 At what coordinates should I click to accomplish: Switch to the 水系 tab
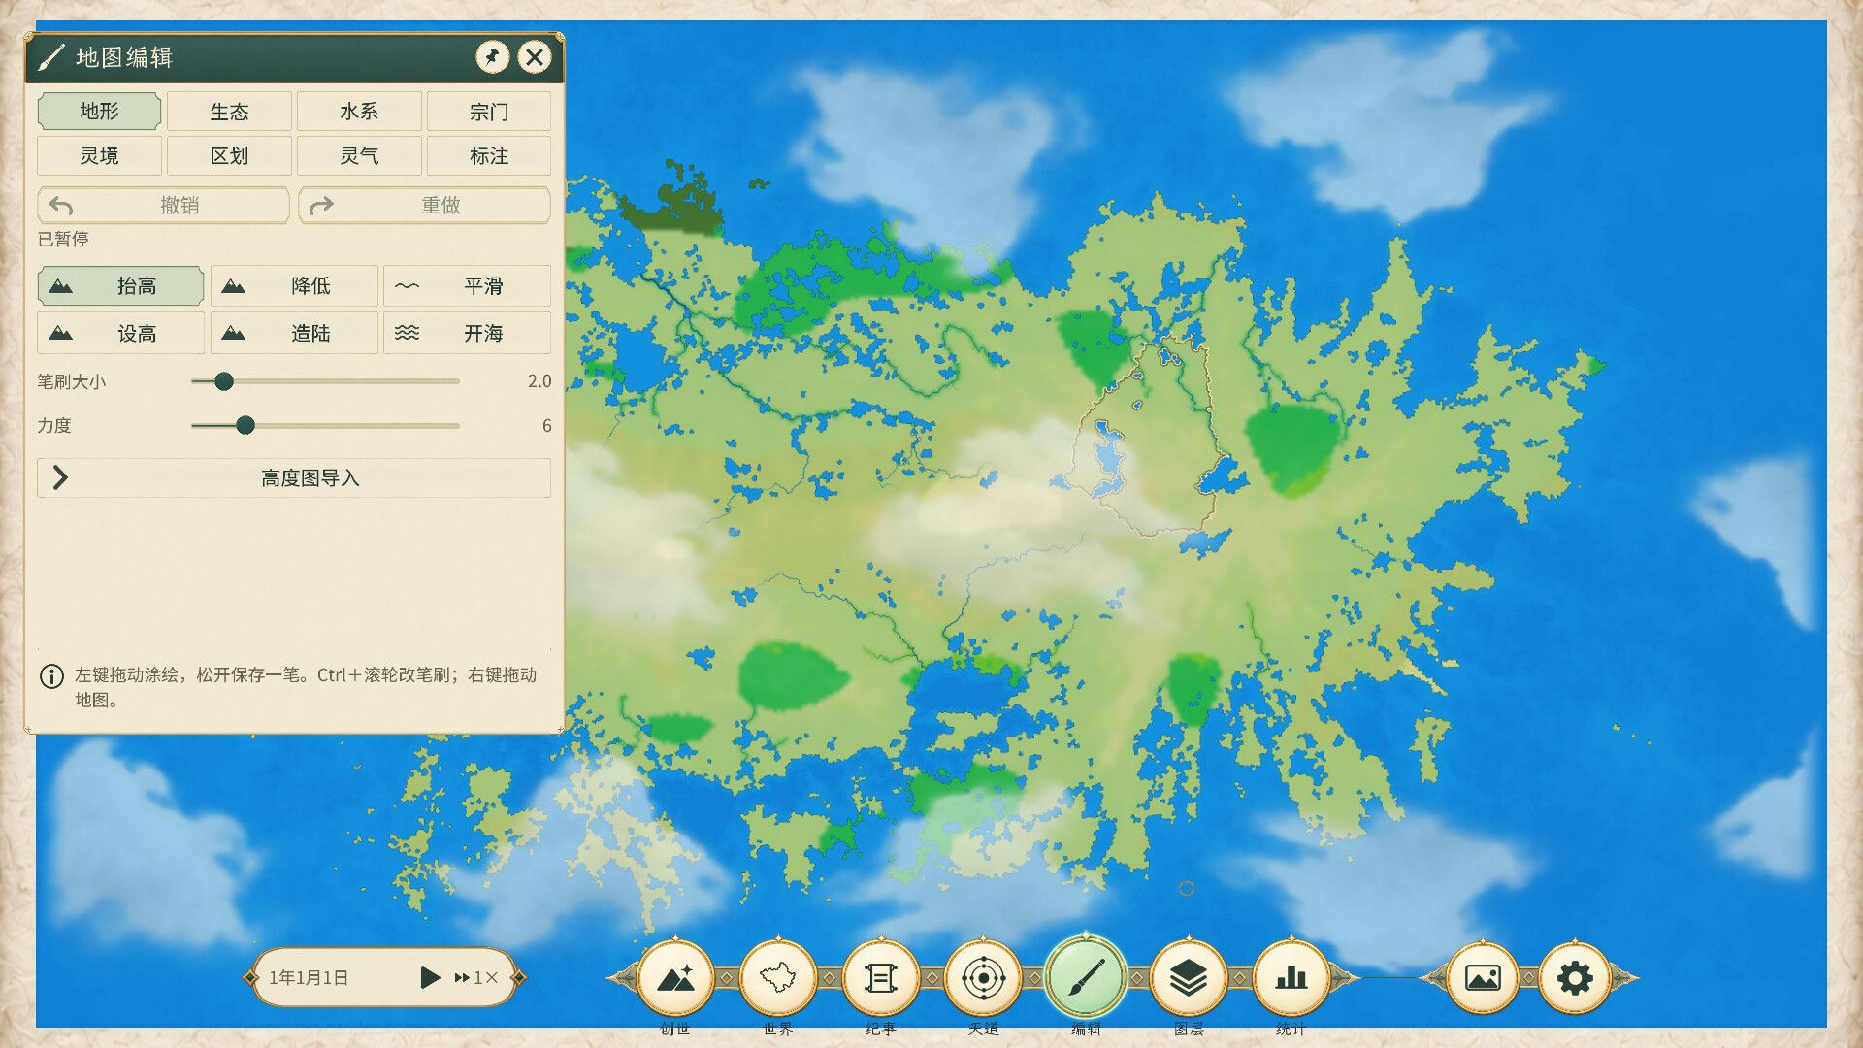pyautogui.click(x=359, y=112)
